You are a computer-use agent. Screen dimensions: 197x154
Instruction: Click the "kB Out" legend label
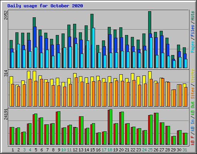192,109
